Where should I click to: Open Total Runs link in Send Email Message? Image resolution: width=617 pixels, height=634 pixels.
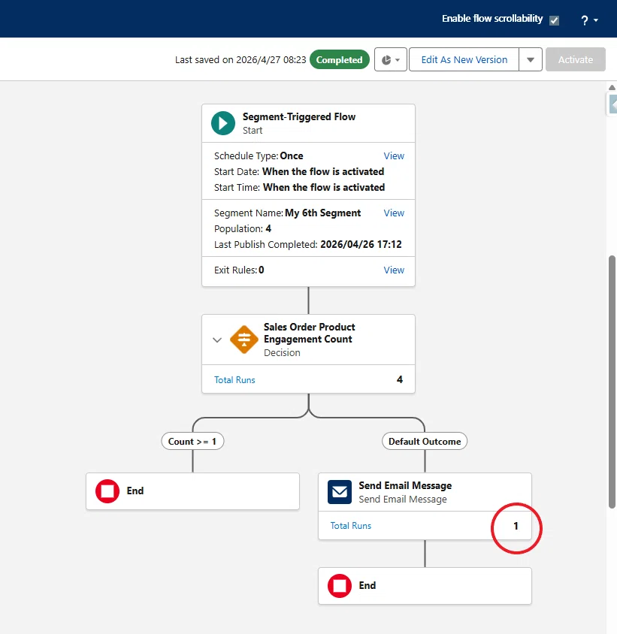[351, 525]
